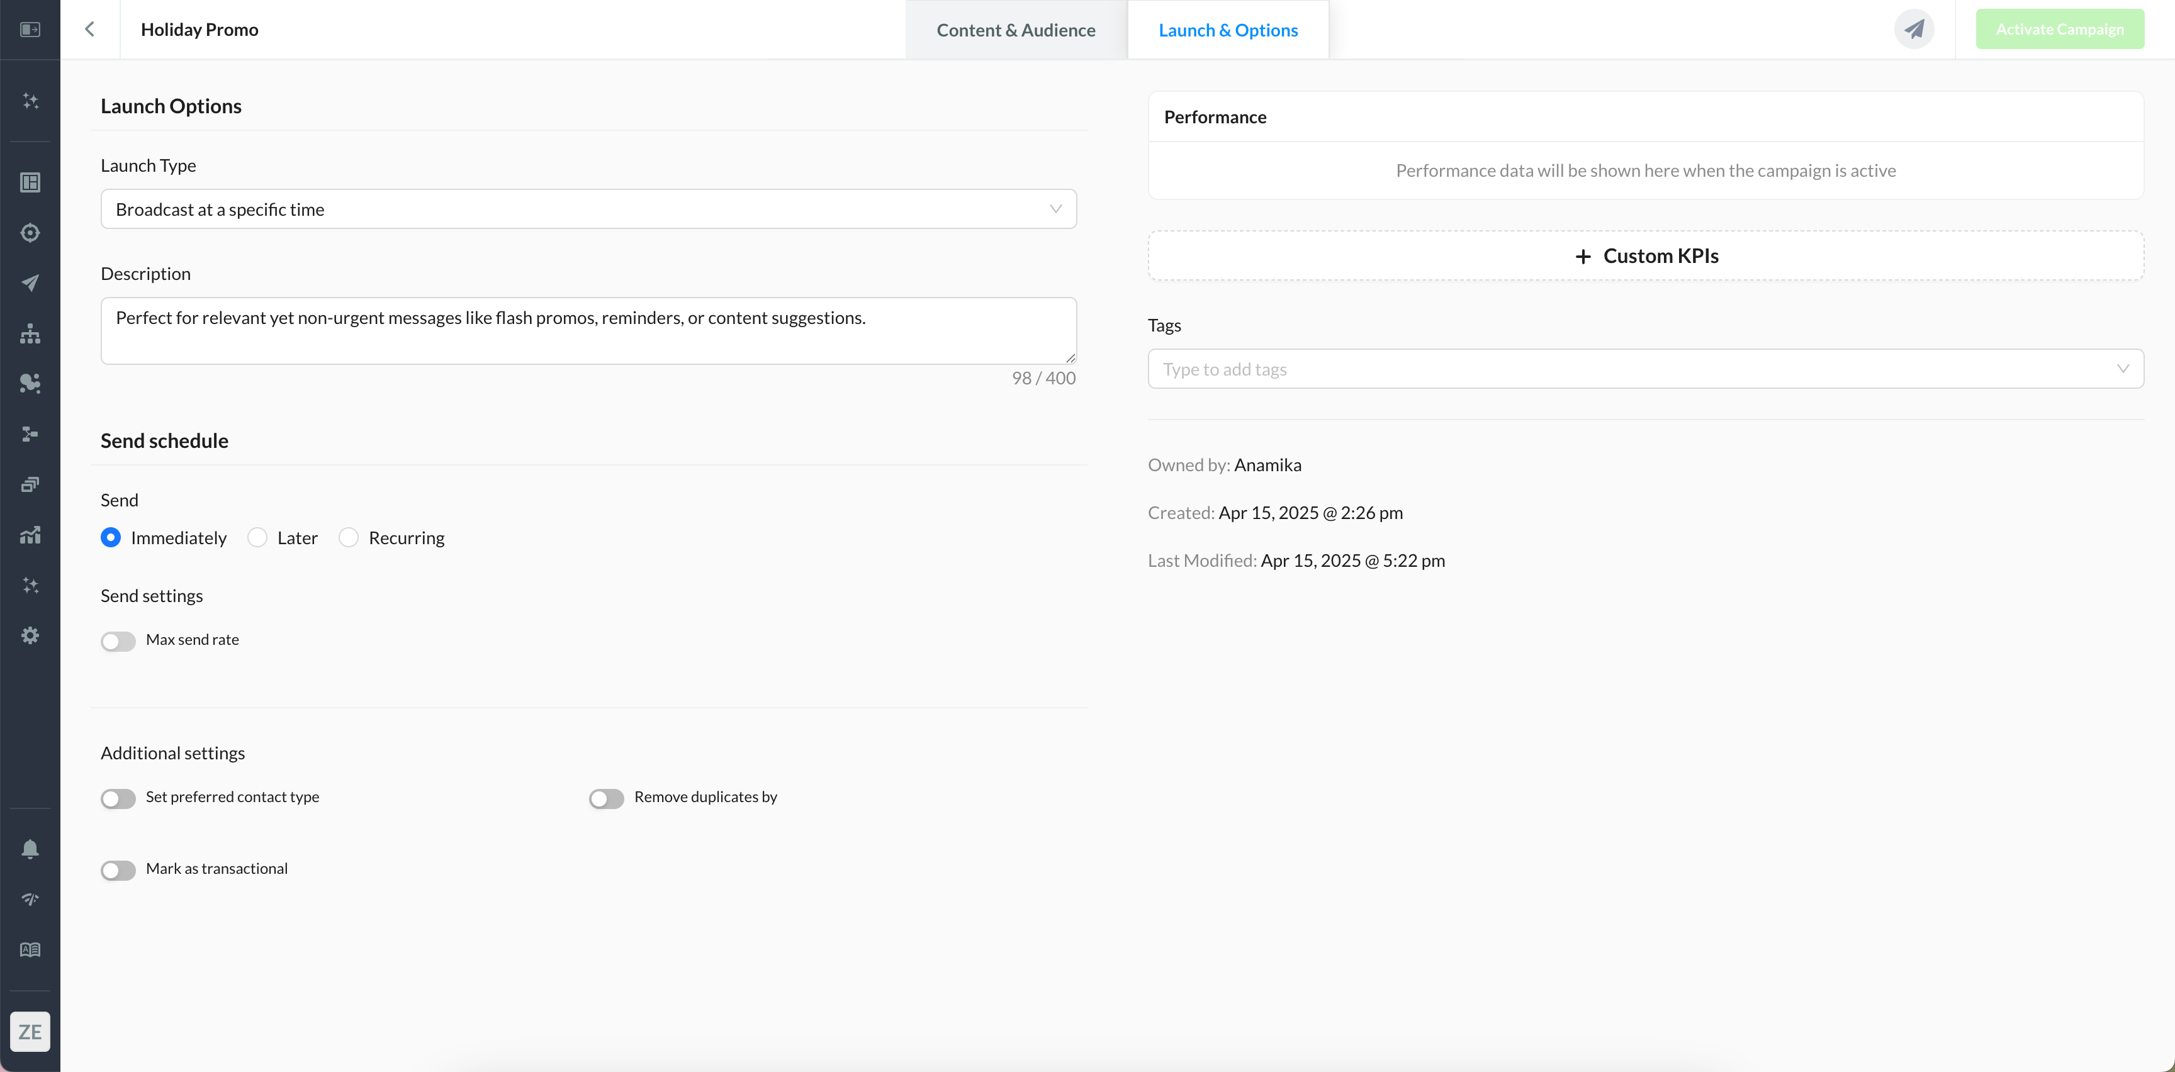Turn on Mark as transactional toggle

coord(118,870)
